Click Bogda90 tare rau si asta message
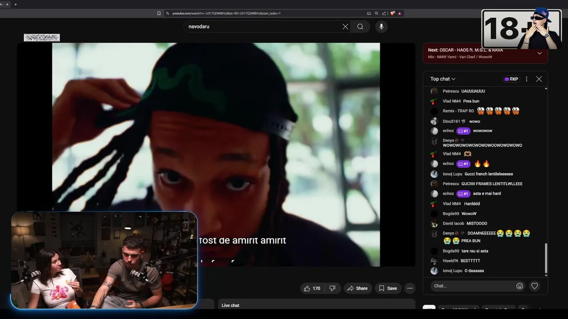This screenshot has width=568, height=319. (475, 251)
